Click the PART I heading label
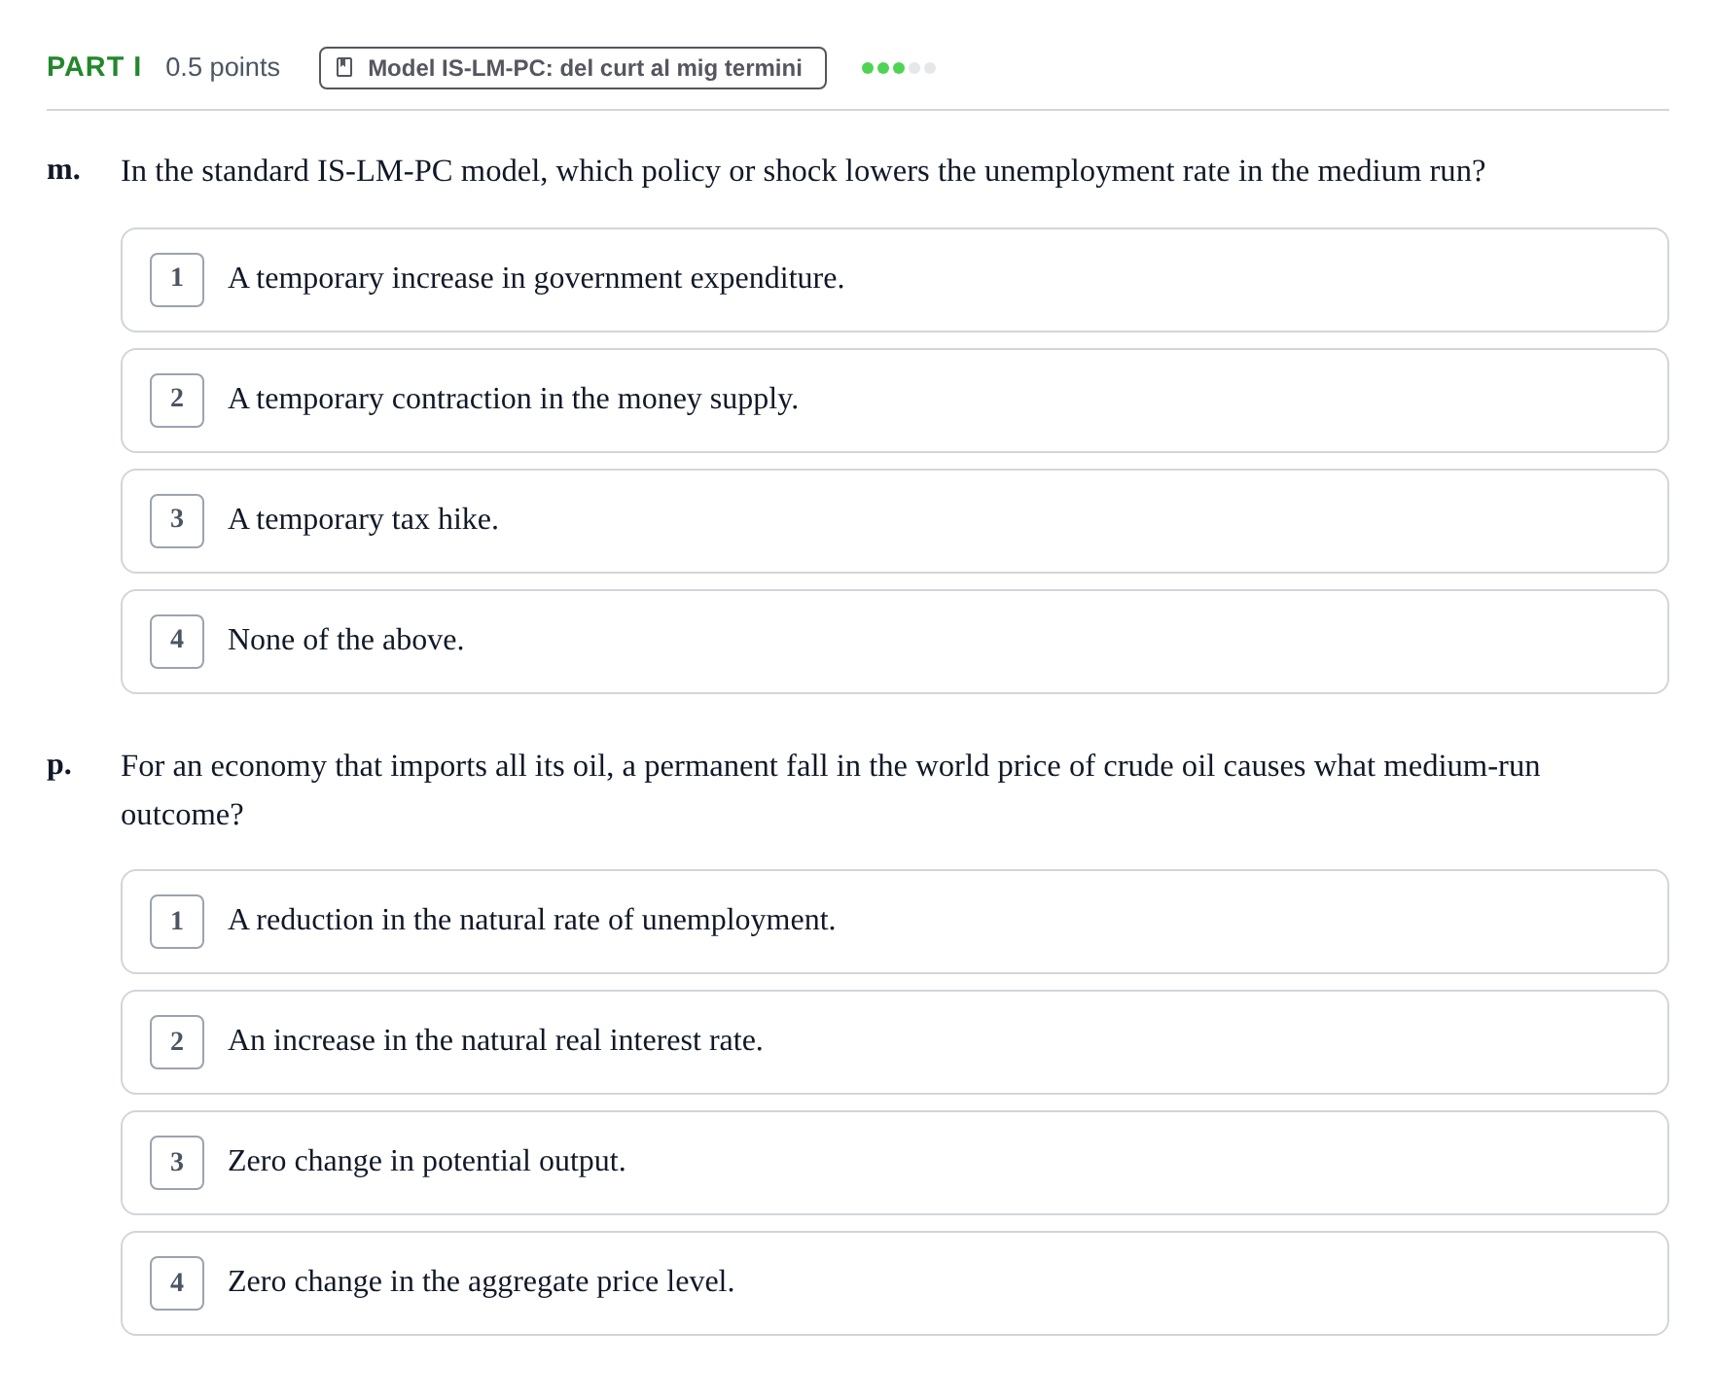The height and width of the screenshot is (1400, 1716). pos(94,67)
